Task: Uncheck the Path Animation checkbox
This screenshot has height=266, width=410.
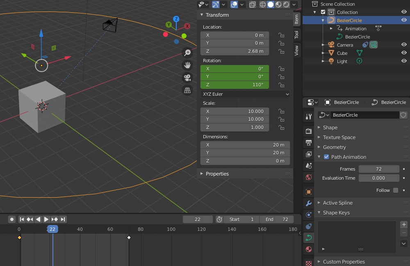Action: click(326, 157)
